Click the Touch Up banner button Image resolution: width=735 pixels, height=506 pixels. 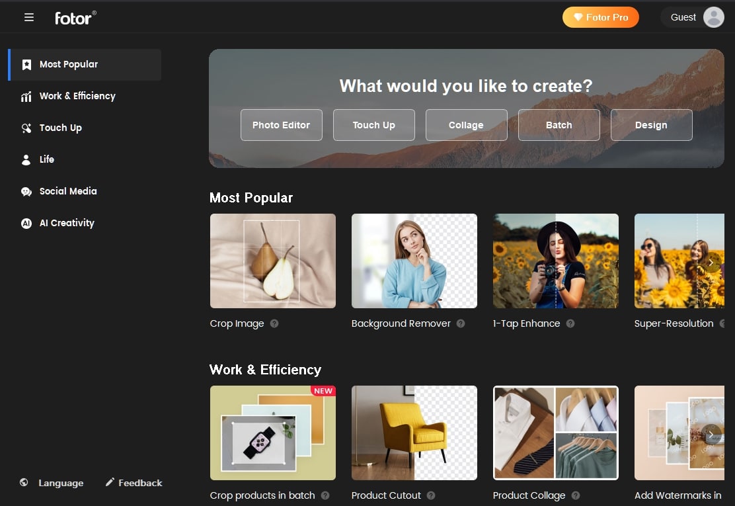[373, 125]
